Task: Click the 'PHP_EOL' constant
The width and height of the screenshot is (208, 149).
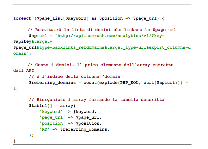Action: click(x=129, y=83)
